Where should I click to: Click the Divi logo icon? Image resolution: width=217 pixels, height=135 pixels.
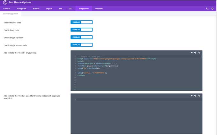(x=5, y=2)
